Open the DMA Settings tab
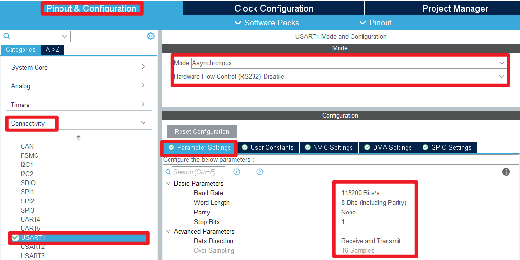The height and width of the screenshot is (260, 520). tap(387, 148)
